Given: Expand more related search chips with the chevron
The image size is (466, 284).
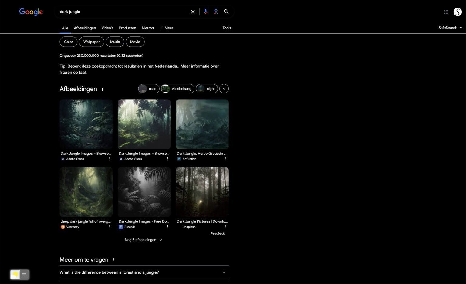Looking at the screenshot, I should click(224, 89).
